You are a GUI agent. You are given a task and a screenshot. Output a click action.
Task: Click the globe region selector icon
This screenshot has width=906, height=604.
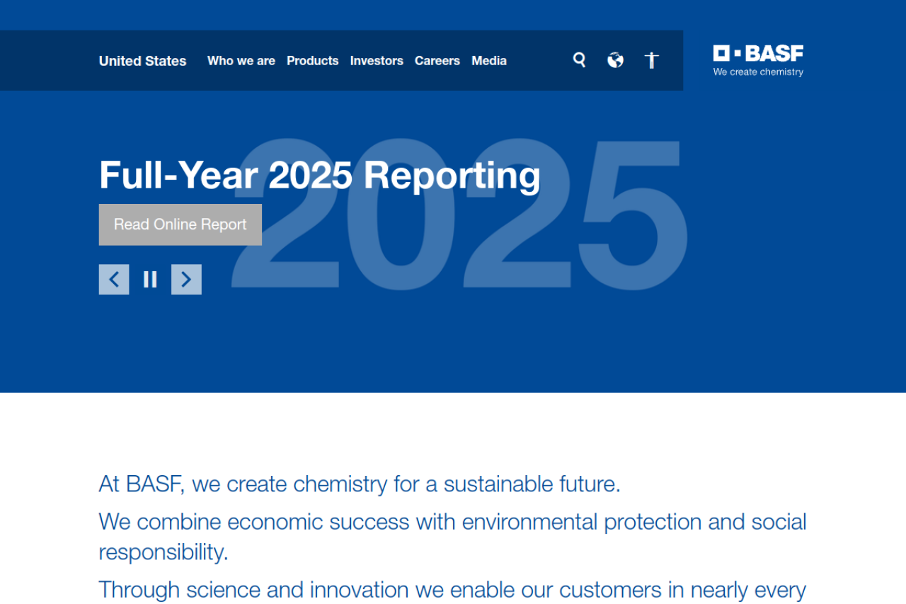pos(615,60)
